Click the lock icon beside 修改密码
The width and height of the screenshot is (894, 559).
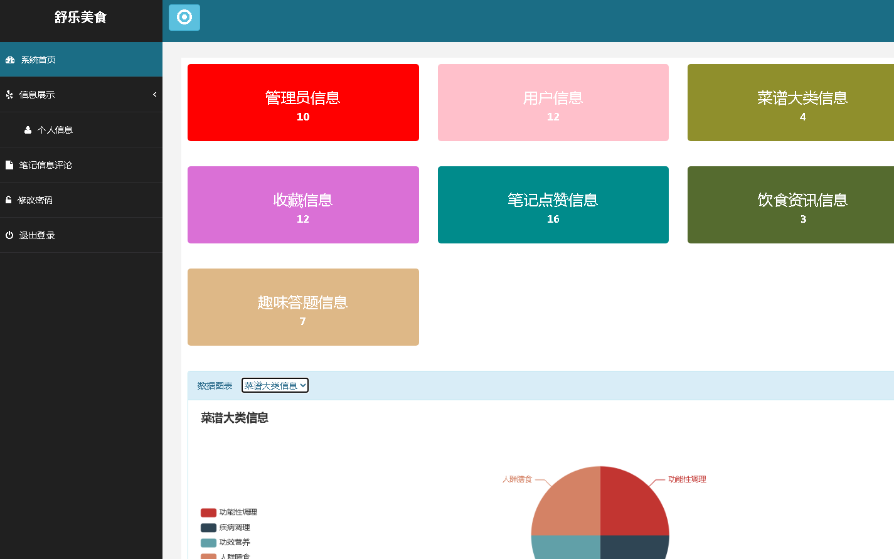coord(9,200)
